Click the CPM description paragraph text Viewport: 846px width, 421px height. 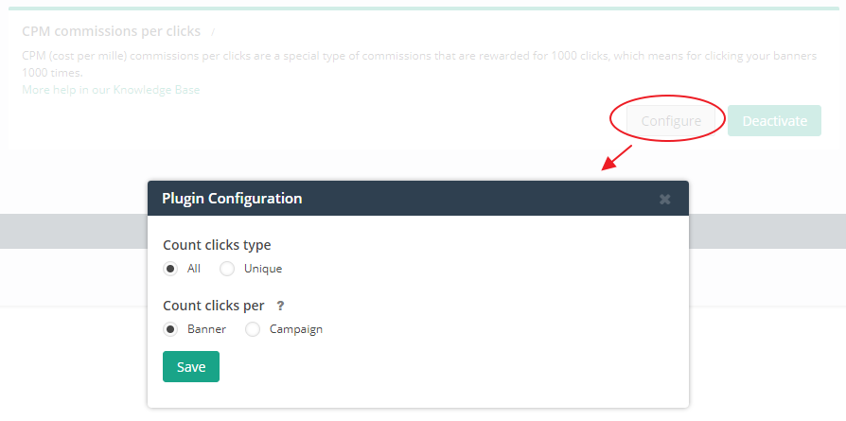pos(418,57)
